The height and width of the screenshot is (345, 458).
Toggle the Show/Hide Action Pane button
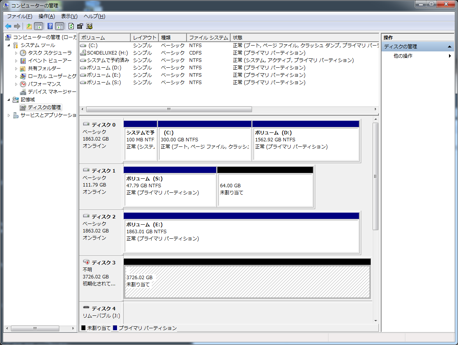(59, 26)
